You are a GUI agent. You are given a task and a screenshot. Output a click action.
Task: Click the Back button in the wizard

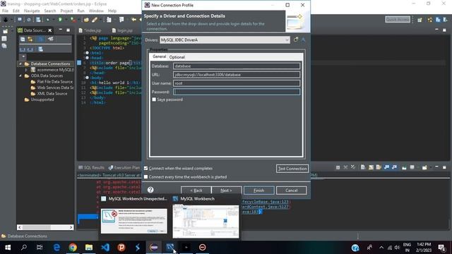click(196, 190)
